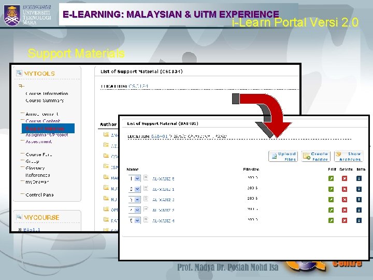Select Course Information in MYTOOLS
373x280 pixels.
[47, 93]
